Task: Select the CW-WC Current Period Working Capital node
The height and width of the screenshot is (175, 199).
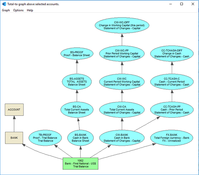Action: coord(122,82)
